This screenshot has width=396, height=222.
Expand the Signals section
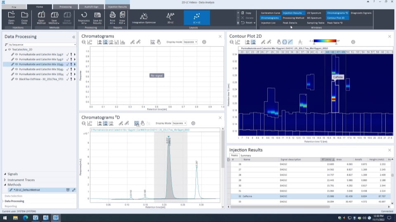[12, 174]
